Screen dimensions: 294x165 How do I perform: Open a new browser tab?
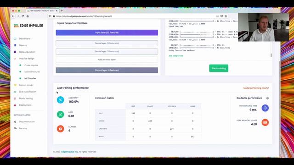click(62, 11)
